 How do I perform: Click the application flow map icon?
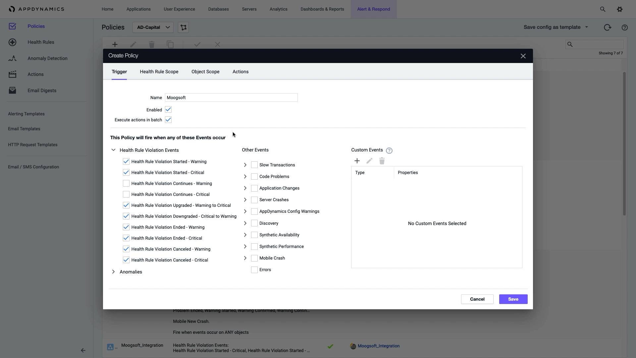(x=184, y=28)
